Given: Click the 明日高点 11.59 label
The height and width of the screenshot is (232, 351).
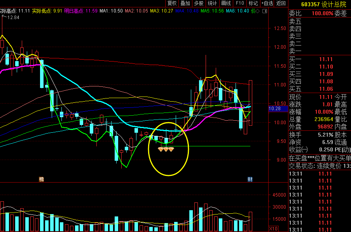Looking at the screenshot, I should pyautogui.click(x=81, y=11).
